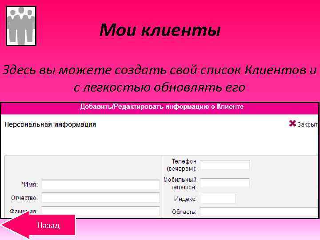320x240 pixels.
Task: Focus the Телефон (вечером) input field
Action: (225, 165)
